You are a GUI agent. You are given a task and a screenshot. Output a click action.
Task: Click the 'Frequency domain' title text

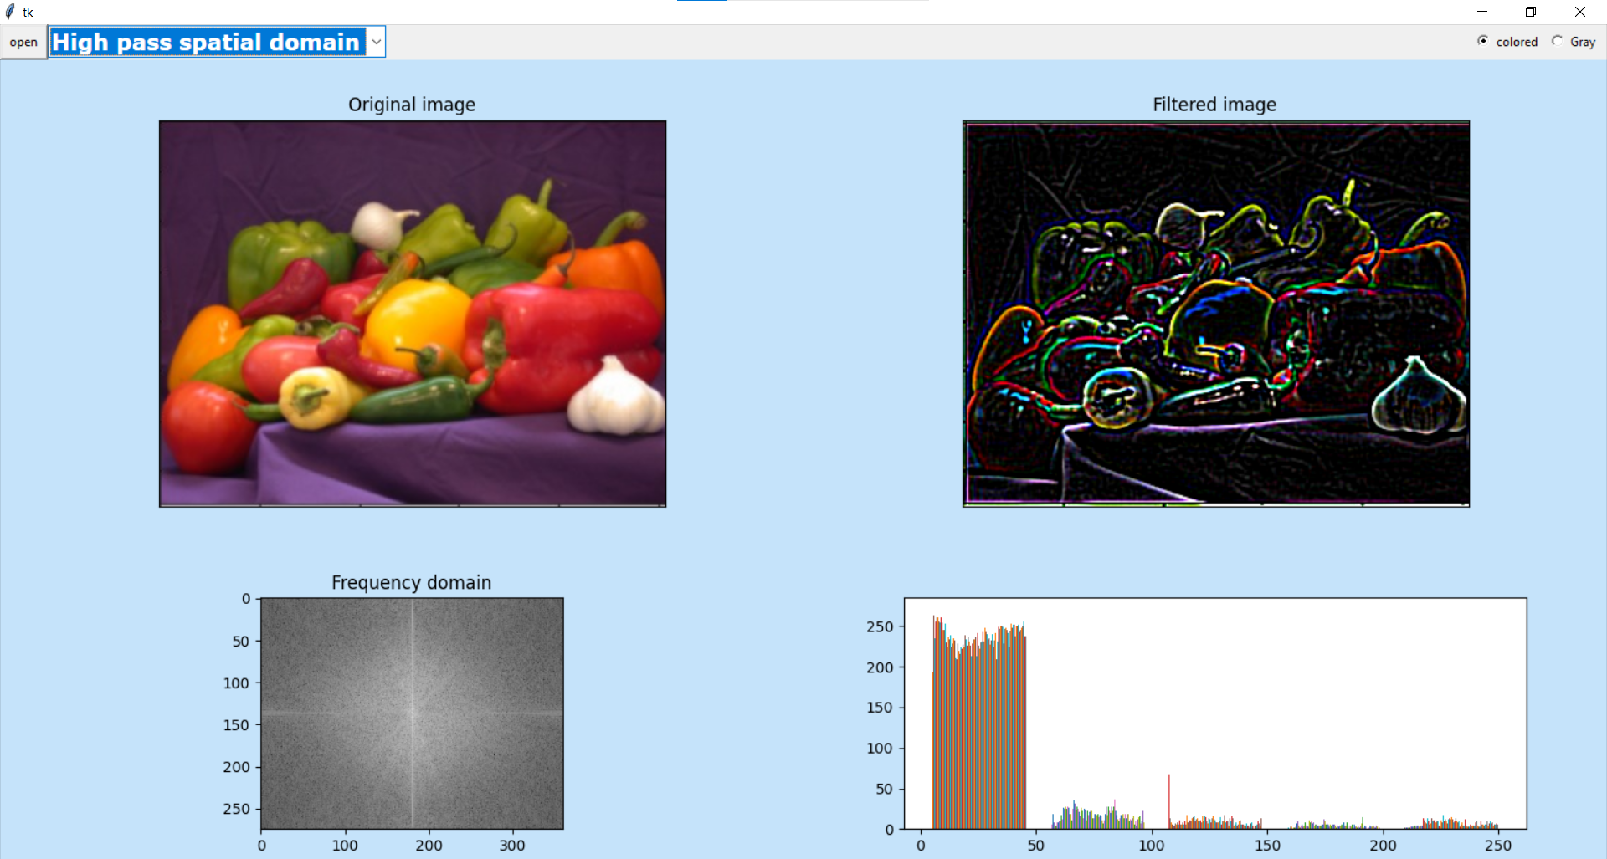(411, 582)
